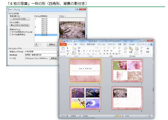Check all pictures black and white (すべて白黒写真)
The image size is (168, 120).
point(11,35)
